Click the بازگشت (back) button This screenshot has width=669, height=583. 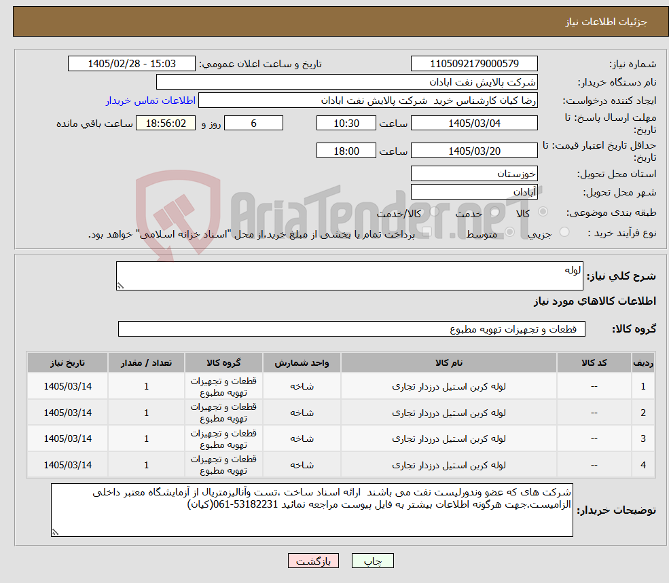tap(313, 561)
